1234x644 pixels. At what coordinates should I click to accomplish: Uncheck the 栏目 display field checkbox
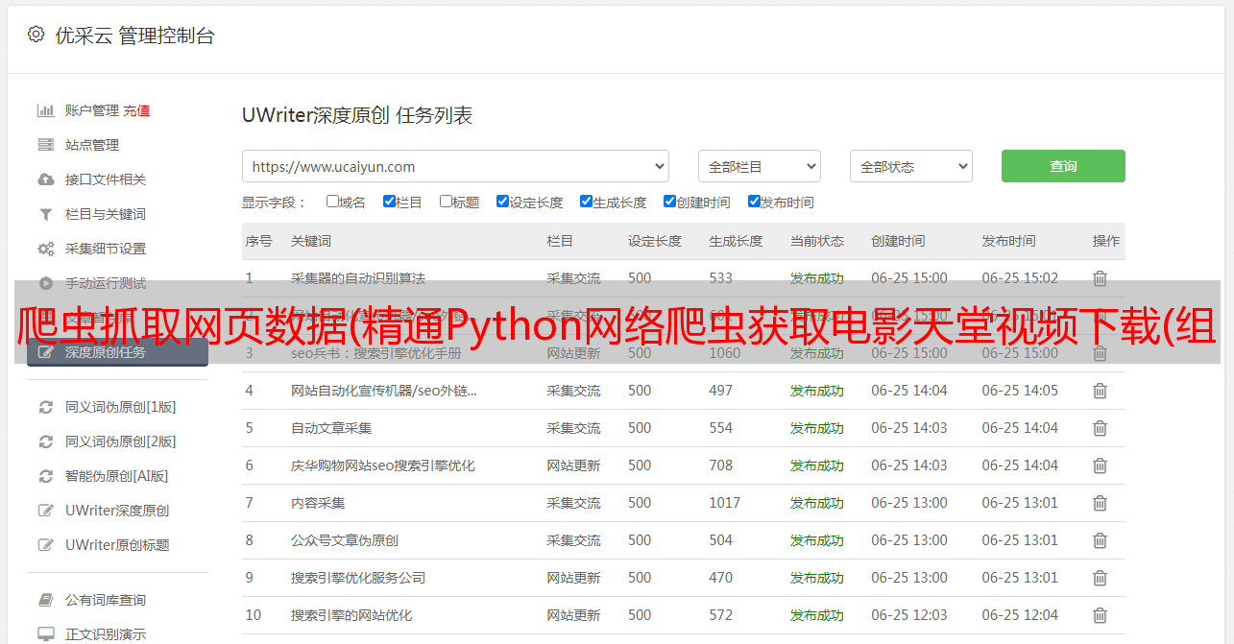[389, 202]
